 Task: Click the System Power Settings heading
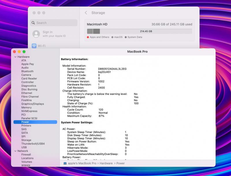coord(77,122)
